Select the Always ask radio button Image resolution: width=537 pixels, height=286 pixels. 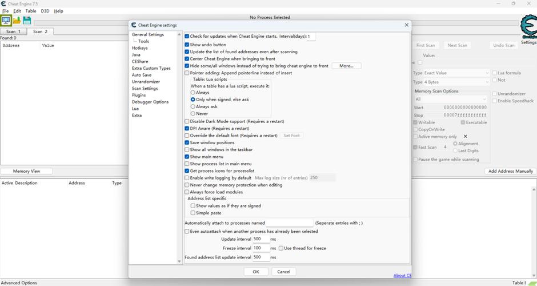point(193,106)
